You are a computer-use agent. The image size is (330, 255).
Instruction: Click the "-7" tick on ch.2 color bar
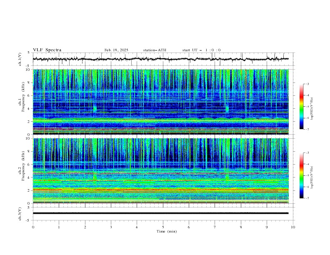click(307, 198)
